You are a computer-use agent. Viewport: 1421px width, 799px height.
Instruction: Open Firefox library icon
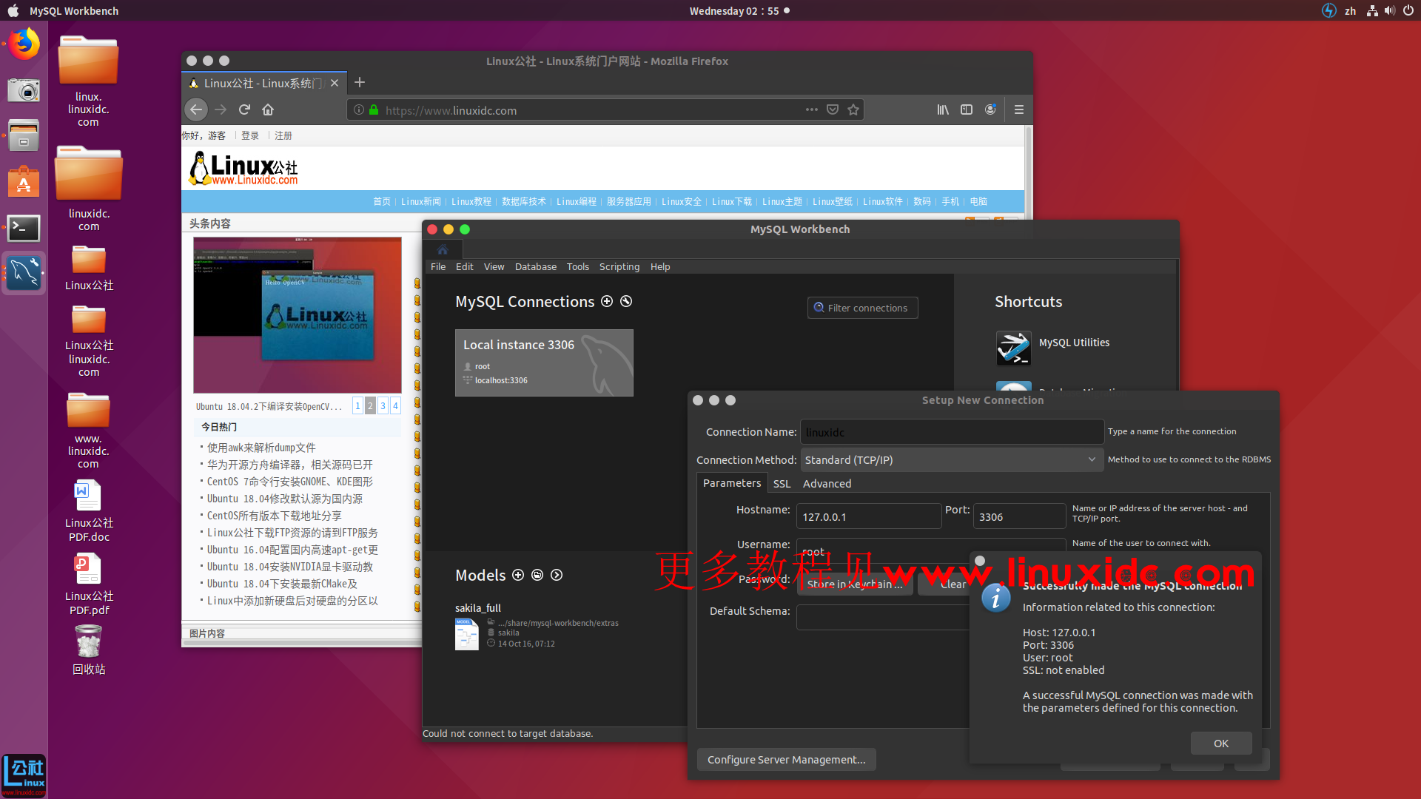(943, 109)
